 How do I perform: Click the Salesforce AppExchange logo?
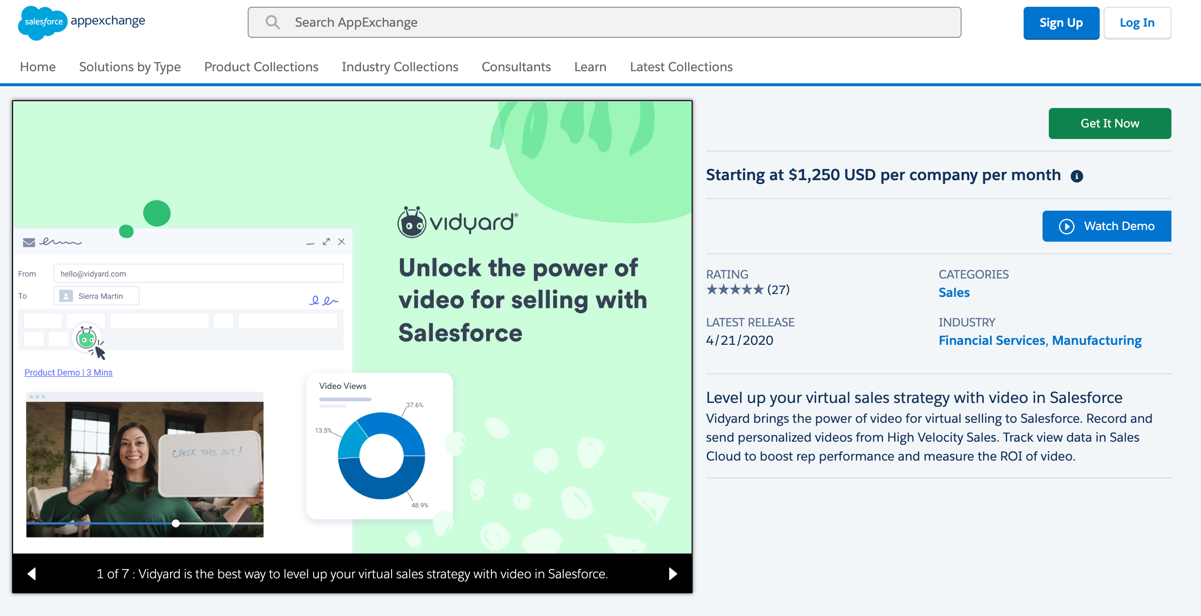pyautogui.click(x=81, y=22)
